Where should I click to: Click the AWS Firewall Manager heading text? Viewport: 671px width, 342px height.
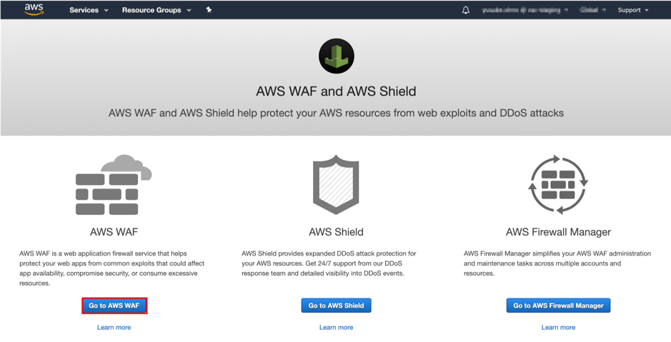pos(558,232)
